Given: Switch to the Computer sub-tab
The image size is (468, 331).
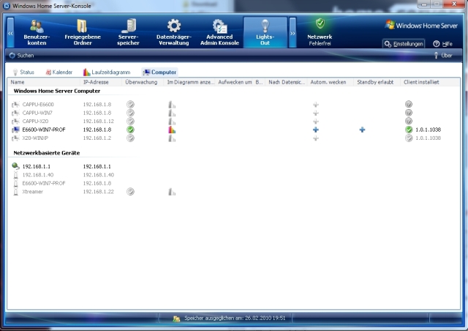Looking at the screenshot, I should [x=159, y=72].
